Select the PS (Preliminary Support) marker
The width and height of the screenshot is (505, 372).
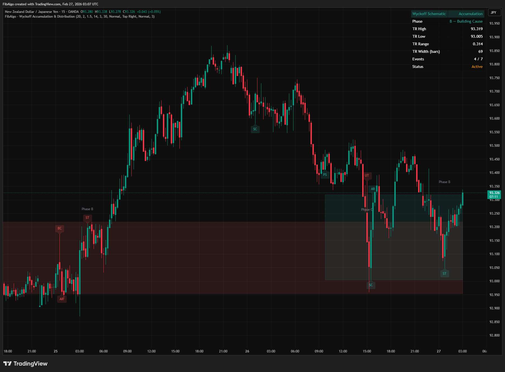pyautogui.click(x=325, y=174)
